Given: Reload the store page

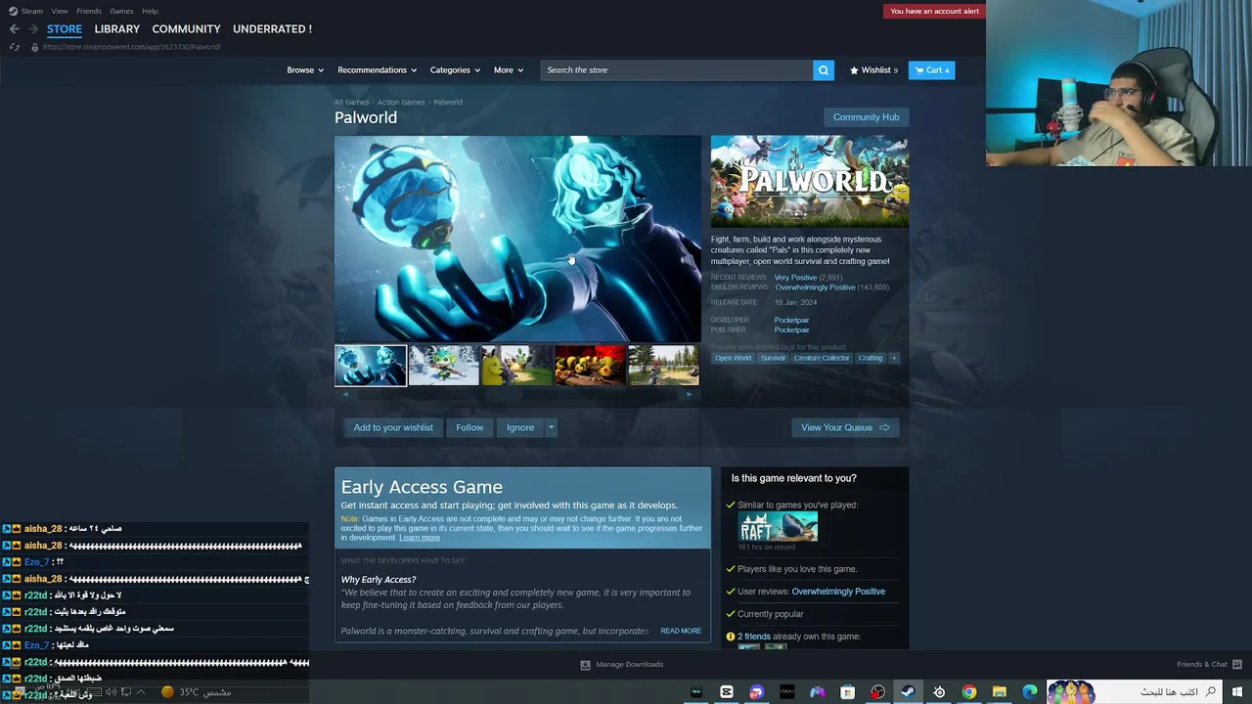Looking at the screenshot, I should [14, 47].
